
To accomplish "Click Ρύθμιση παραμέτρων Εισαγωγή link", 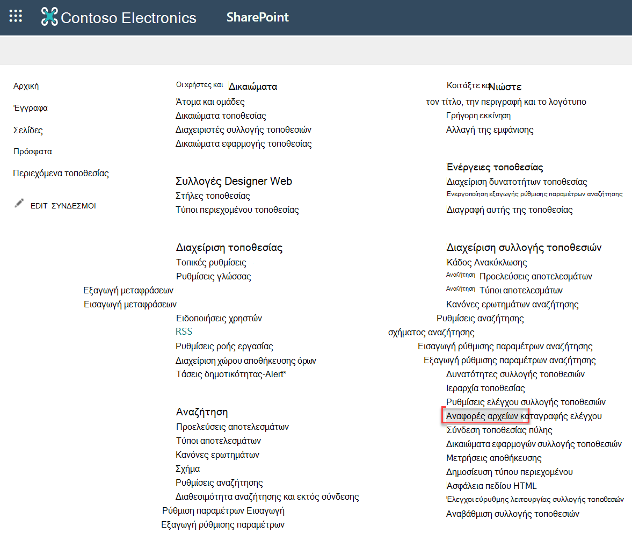I will point(223,511).
